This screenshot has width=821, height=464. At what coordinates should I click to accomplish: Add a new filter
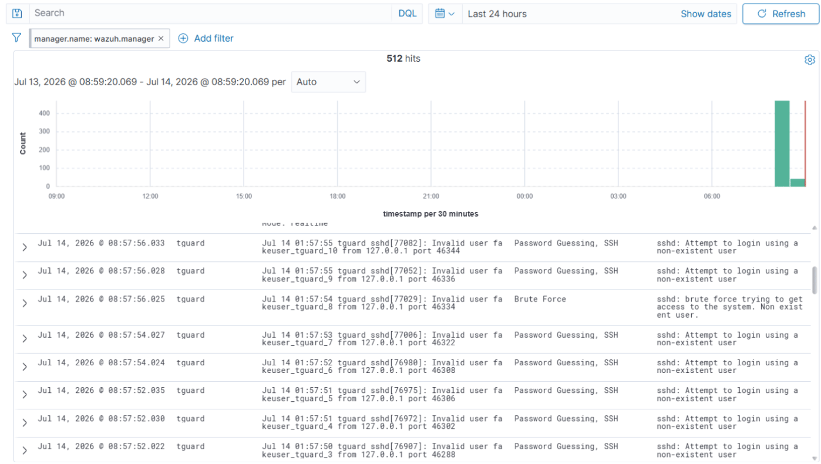[x=206, y=38]
